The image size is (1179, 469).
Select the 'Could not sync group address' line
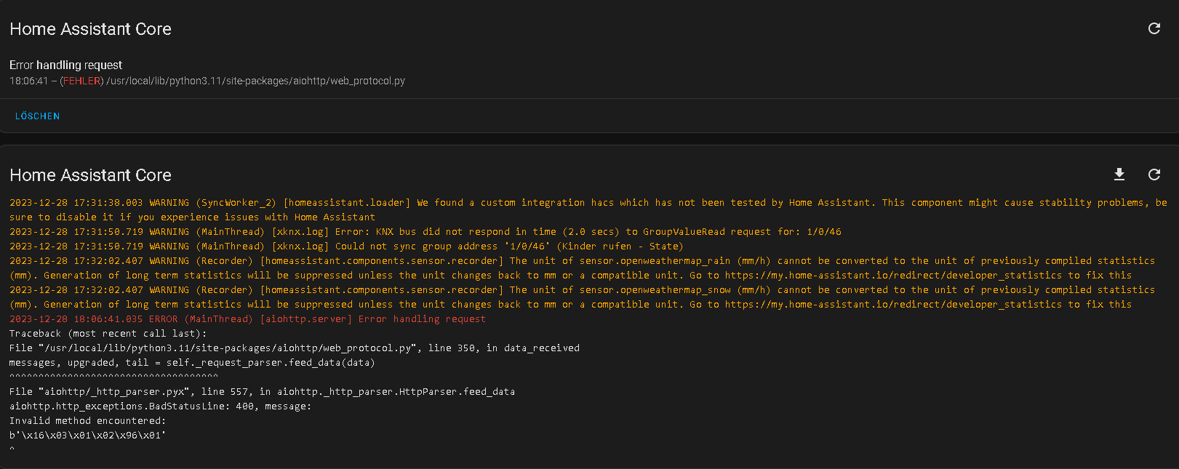point(346,246)
